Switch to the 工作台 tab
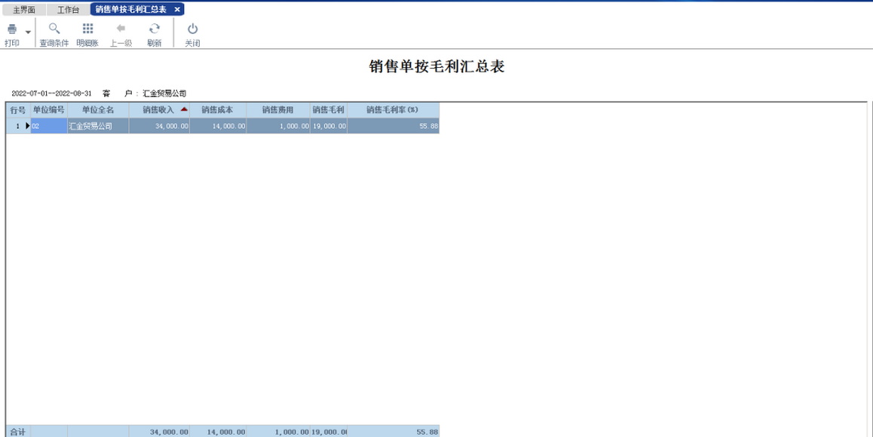The height and width of the screenshot is (437, 873). (68, 10)
